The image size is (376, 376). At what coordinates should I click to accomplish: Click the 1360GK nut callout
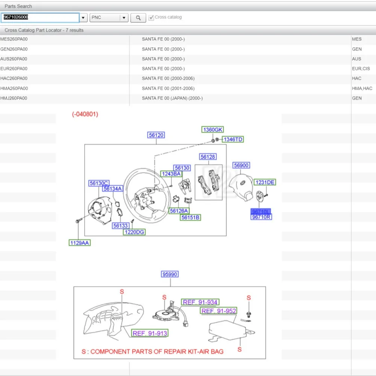tap(213, 130)
